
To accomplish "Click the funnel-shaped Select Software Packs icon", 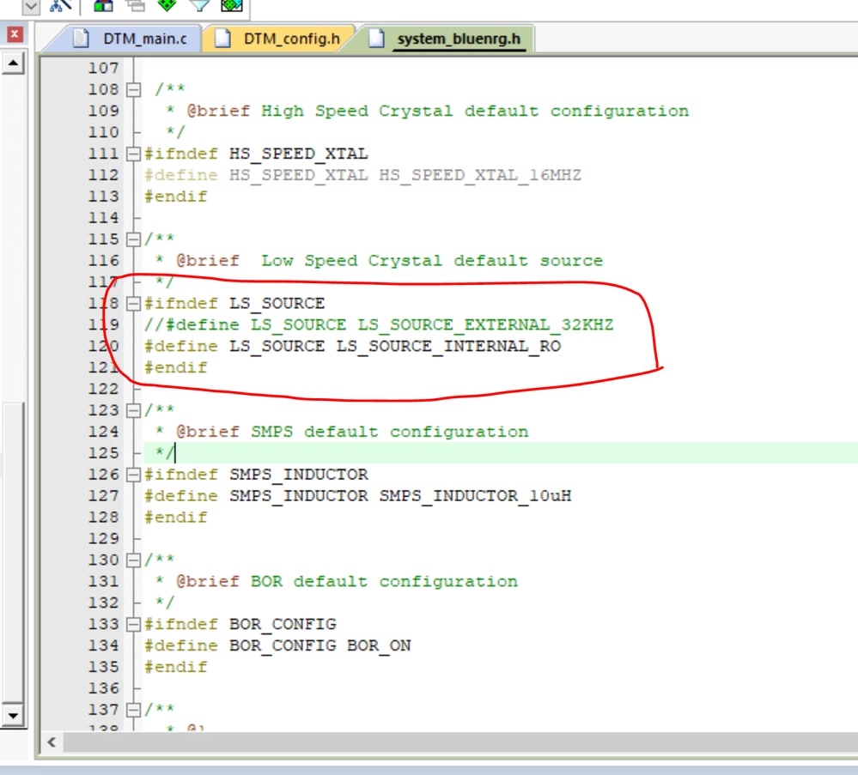I will pos(200,5).
